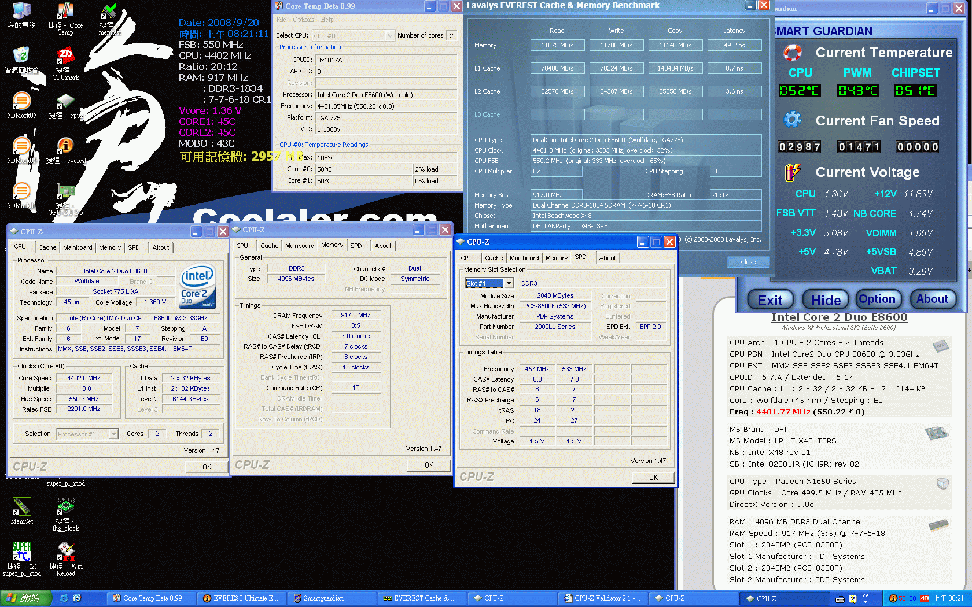Click Close in the EVEREST benchmark window
972x607 pixels.
pos(748,262)
